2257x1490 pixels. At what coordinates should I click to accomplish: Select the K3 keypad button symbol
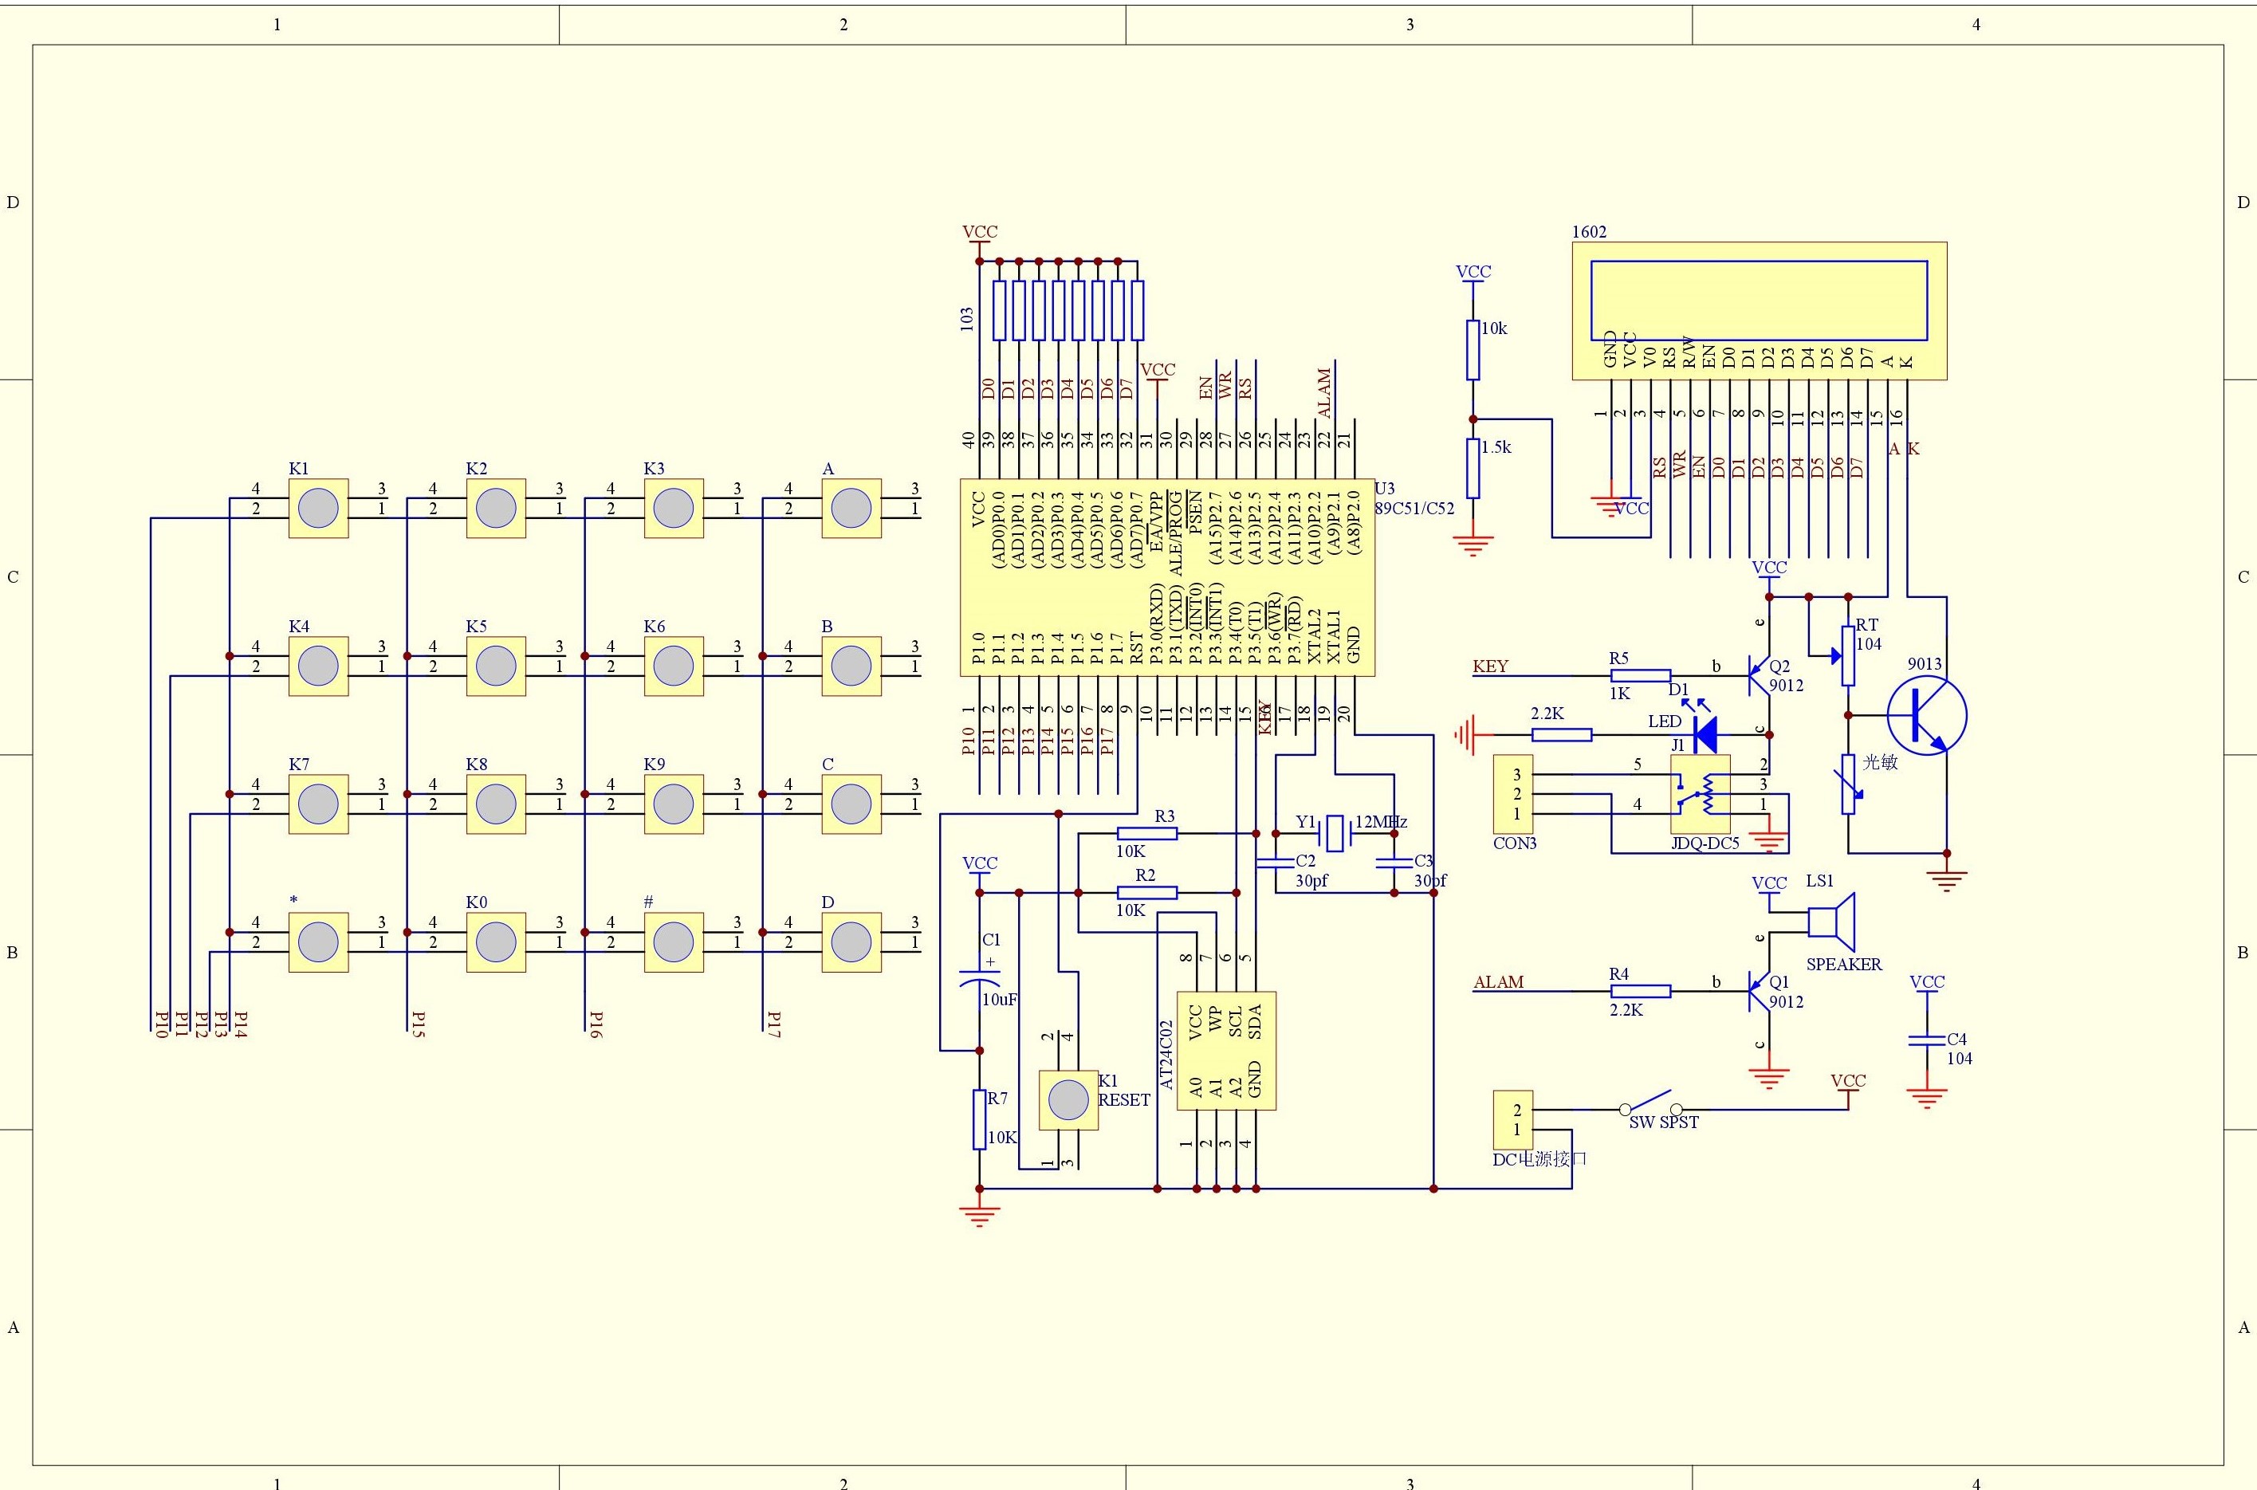tap(674, 509)
